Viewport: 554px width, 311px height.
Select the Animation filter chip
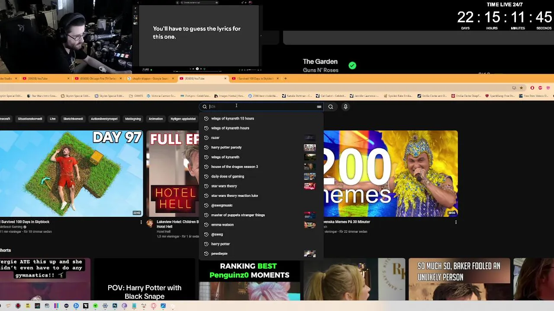(x=156, y=119)
